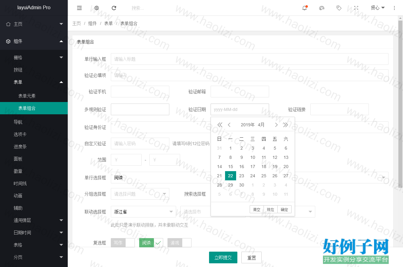Open 导航 in the sidebar

click(34, 122)
